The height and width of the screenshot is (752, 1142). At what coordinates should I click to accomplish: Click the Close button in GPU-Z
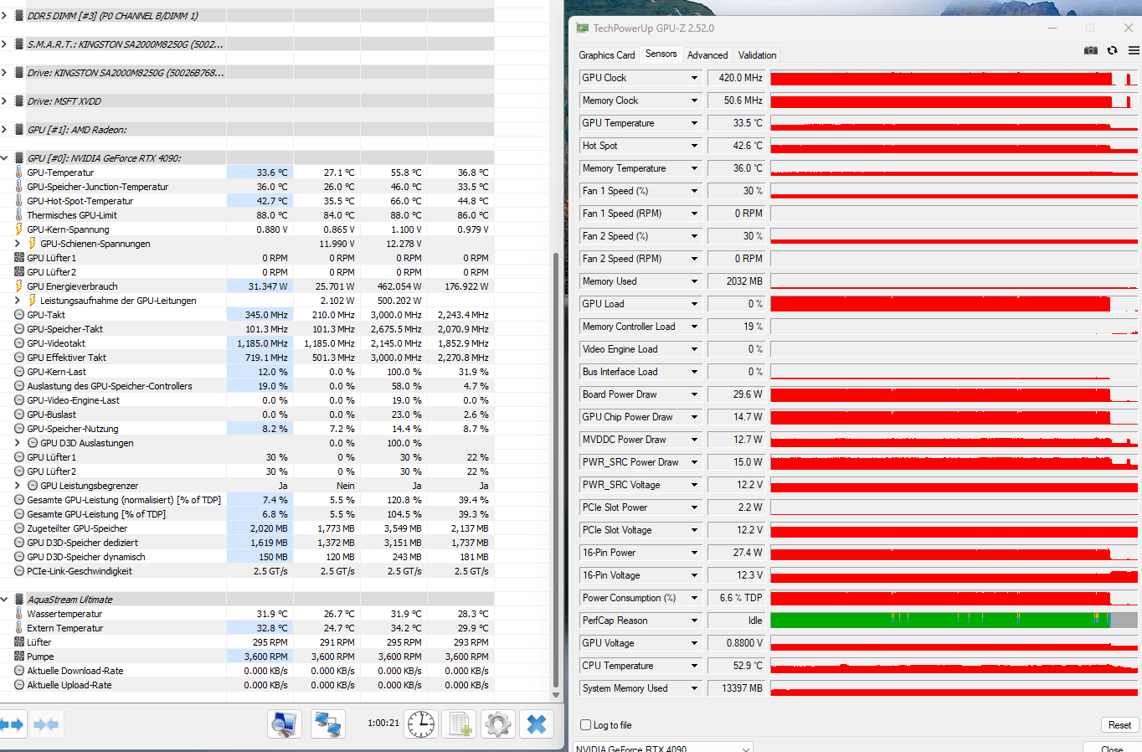(1112, 748)
